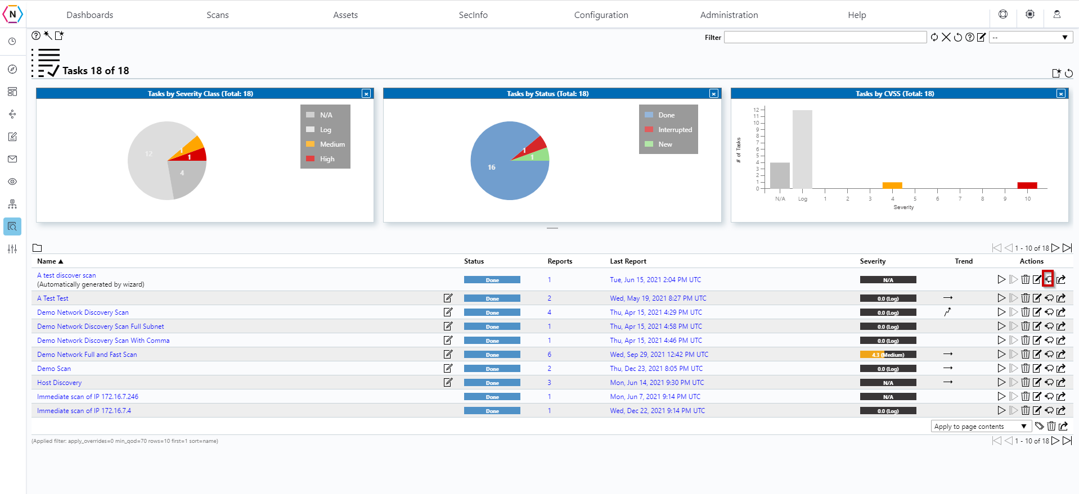Viewport: 1079px width, 494px height.
Task: Edit the Demo Network Discovery Scan task
Action: [x=1037, y=312]
